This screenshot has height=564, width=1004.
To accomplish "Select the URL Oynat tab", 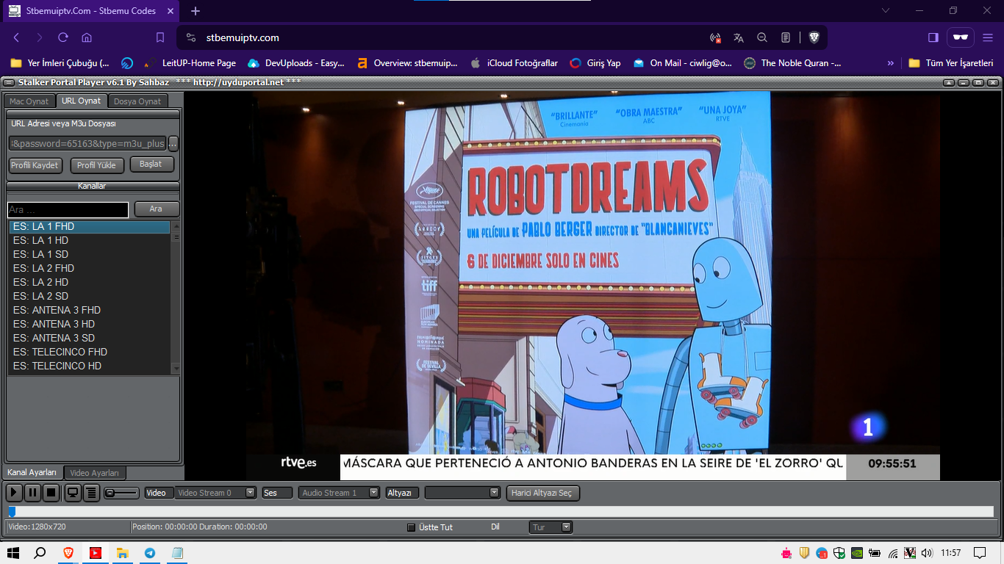I will click(82, 101).
